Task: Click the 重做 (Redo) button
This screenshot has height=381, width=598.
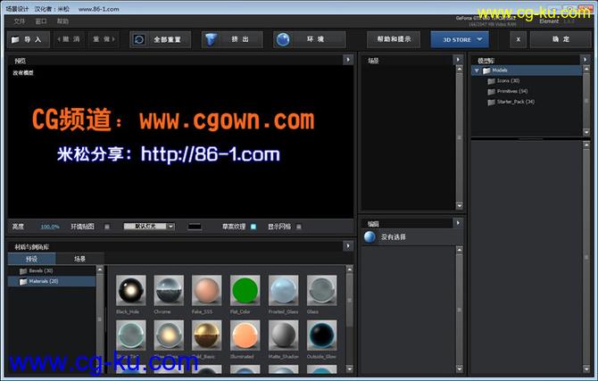Action: tap(104, 39)
